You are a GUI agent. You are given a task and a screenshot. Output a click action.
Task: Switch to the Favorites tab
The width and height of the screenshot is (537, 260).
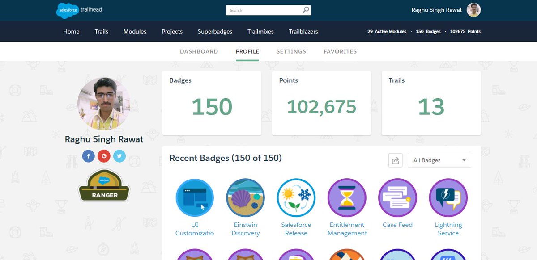click(x=340, y=51)
